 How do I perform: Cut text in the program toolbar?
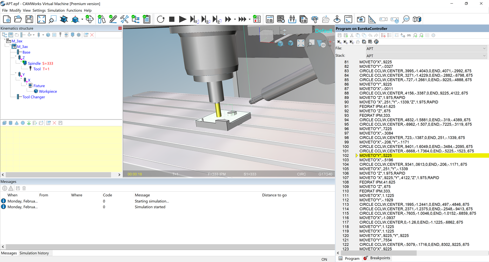click(x=352, y=35)
